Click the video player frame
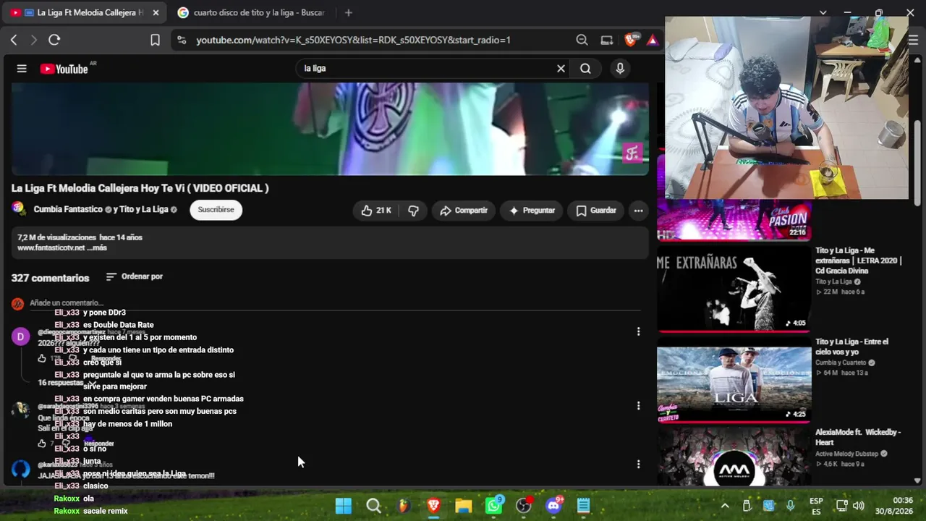The height and width of the screenshot is (521, 926). (x=330, y=129)
